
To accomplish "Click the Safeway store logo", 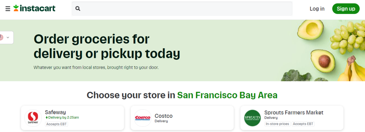I will click(x=33, y=118).
